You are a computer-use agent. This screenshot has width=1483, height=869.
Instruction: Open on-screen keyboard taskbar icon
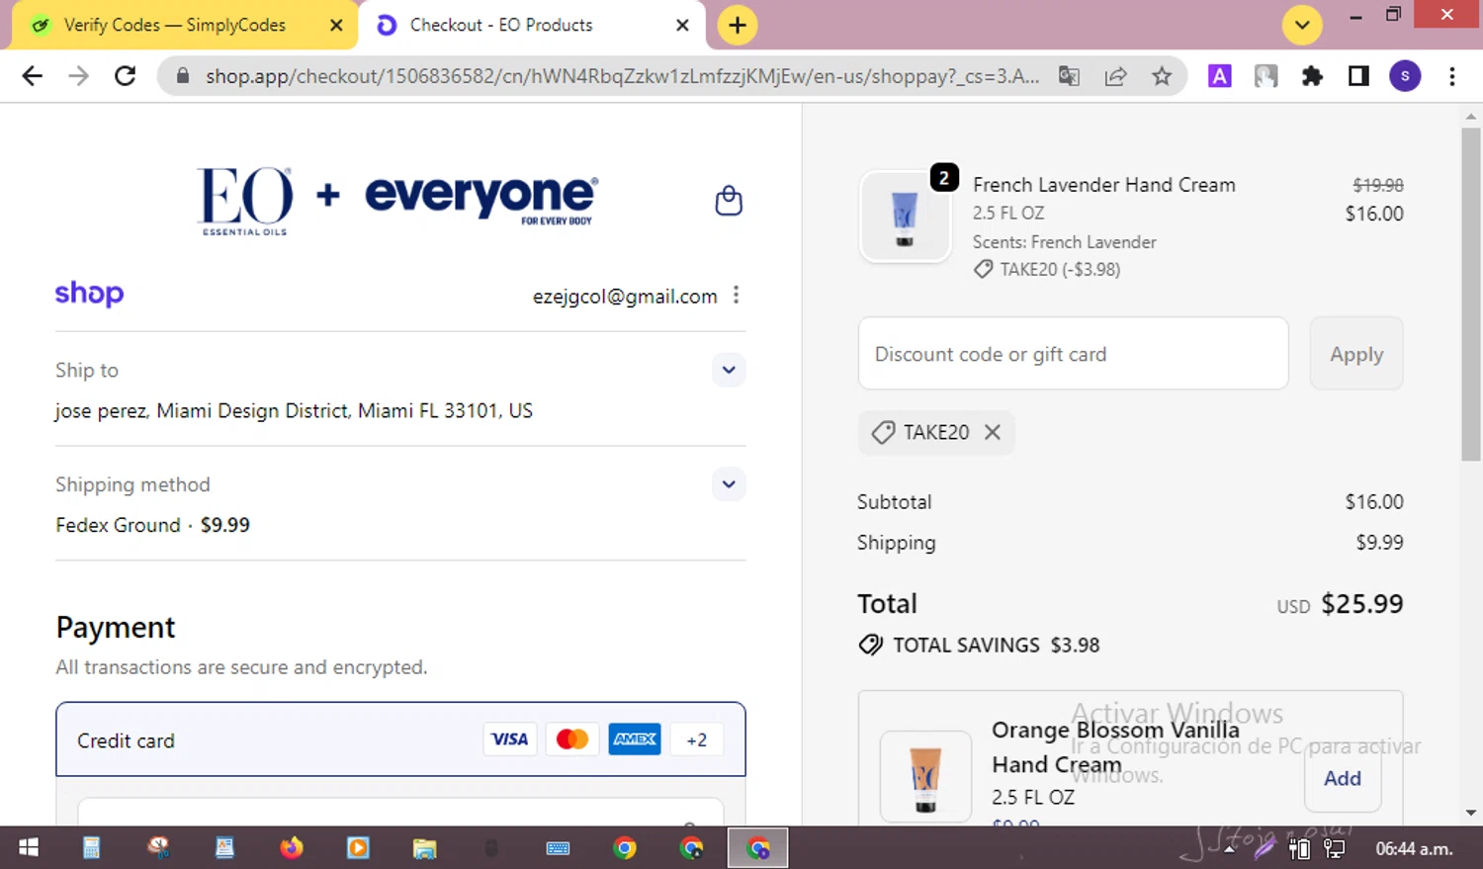coord(558,847)
